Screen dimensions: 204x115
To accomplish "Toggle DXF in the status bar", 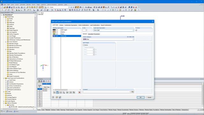I will (147, 114).
